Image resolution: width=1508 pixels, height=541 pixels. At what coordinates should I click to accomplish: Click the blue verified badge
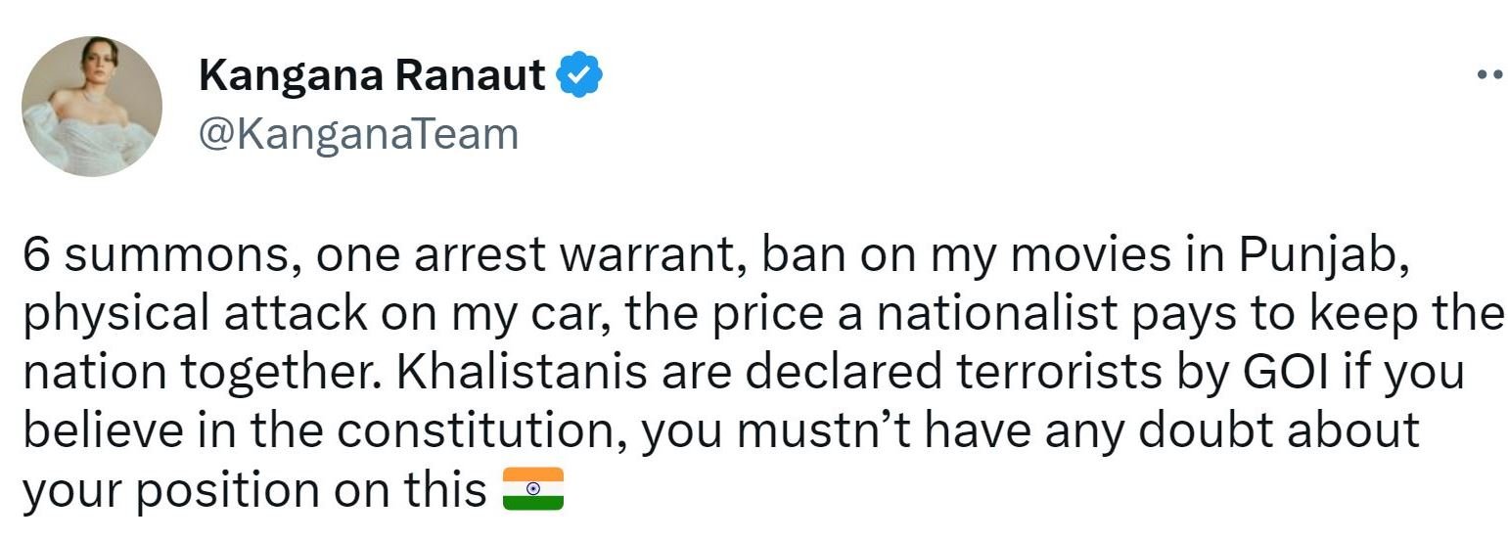click(579, 76)
